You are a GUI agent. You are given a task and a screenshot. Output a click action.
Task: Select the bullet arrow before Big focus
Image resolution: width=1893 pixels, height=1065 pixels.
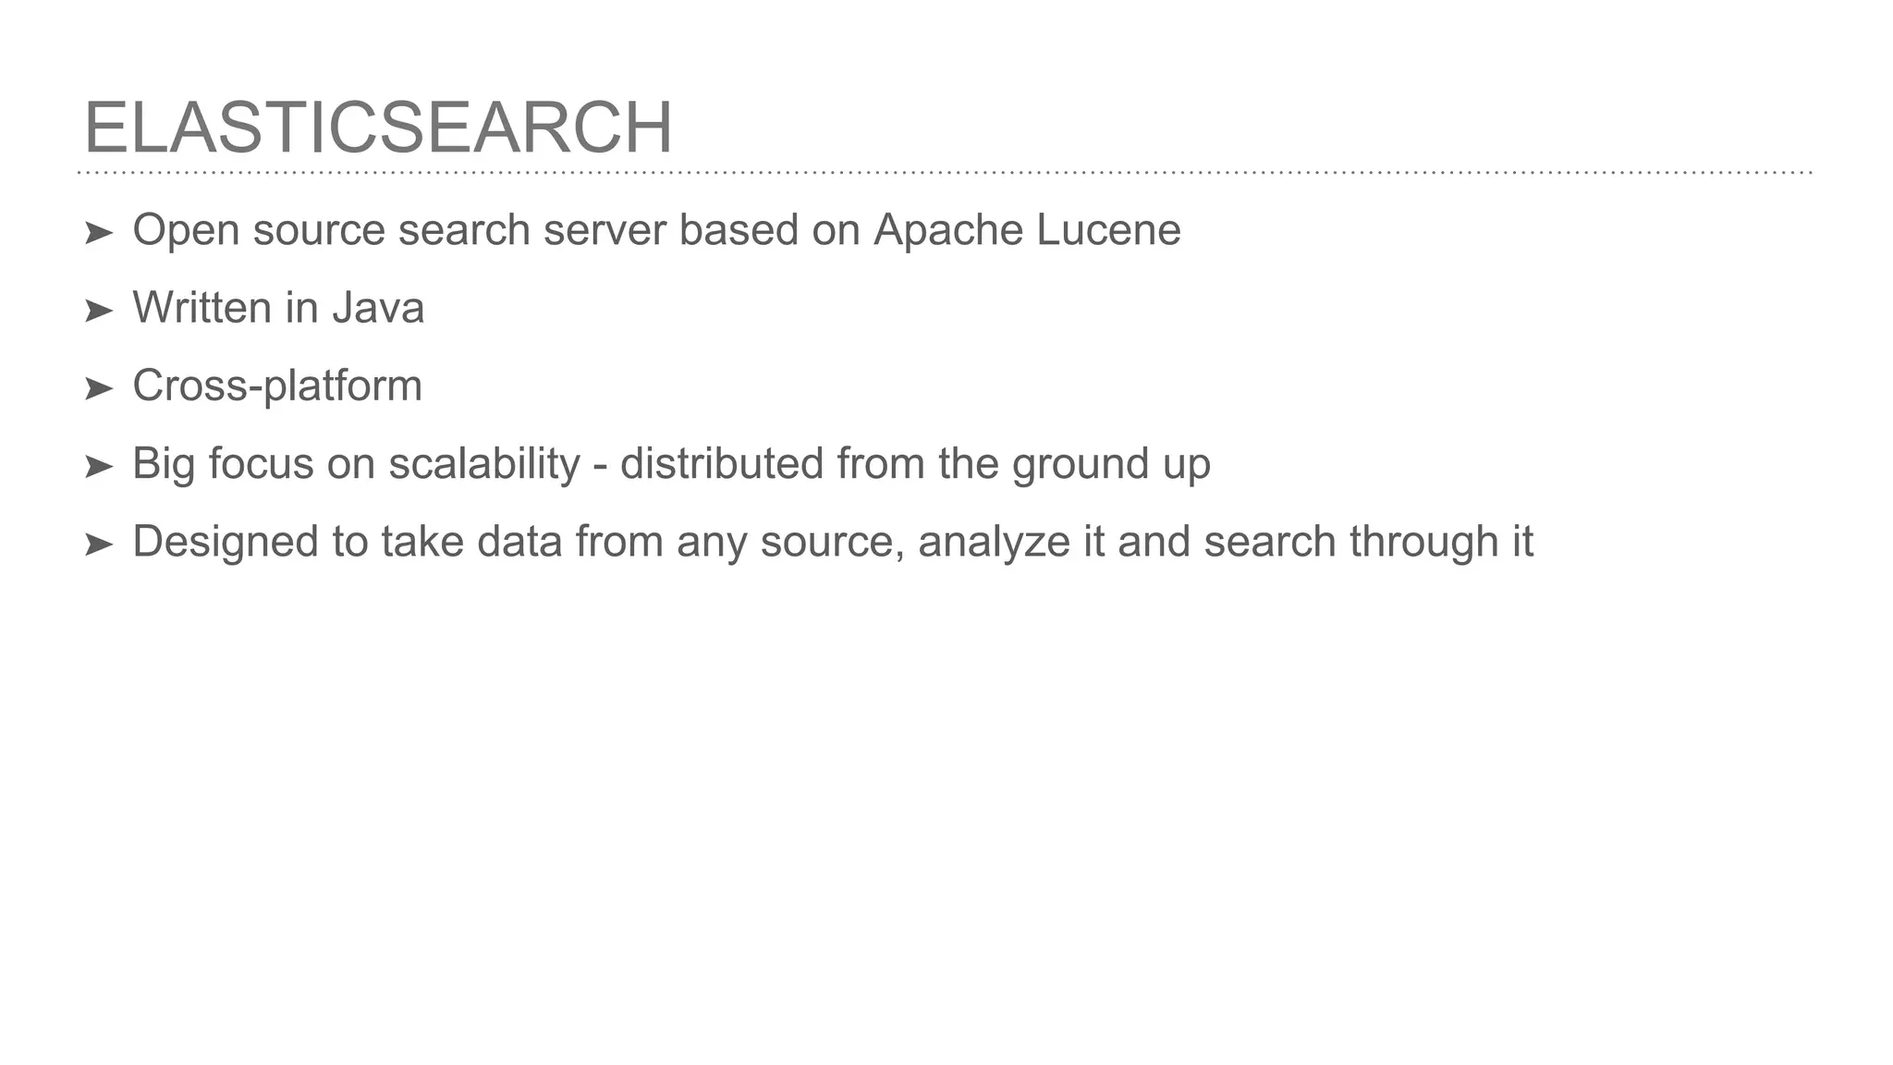[98, 467]
